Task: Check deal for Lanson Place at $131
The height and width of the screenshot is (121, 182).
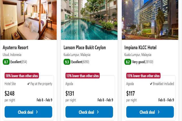Action: click(x=89, y=112)
